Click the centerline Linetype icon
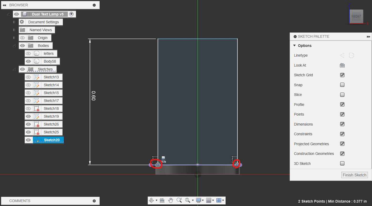The height and width of the screenshot is (206, 372). point(351,55)
